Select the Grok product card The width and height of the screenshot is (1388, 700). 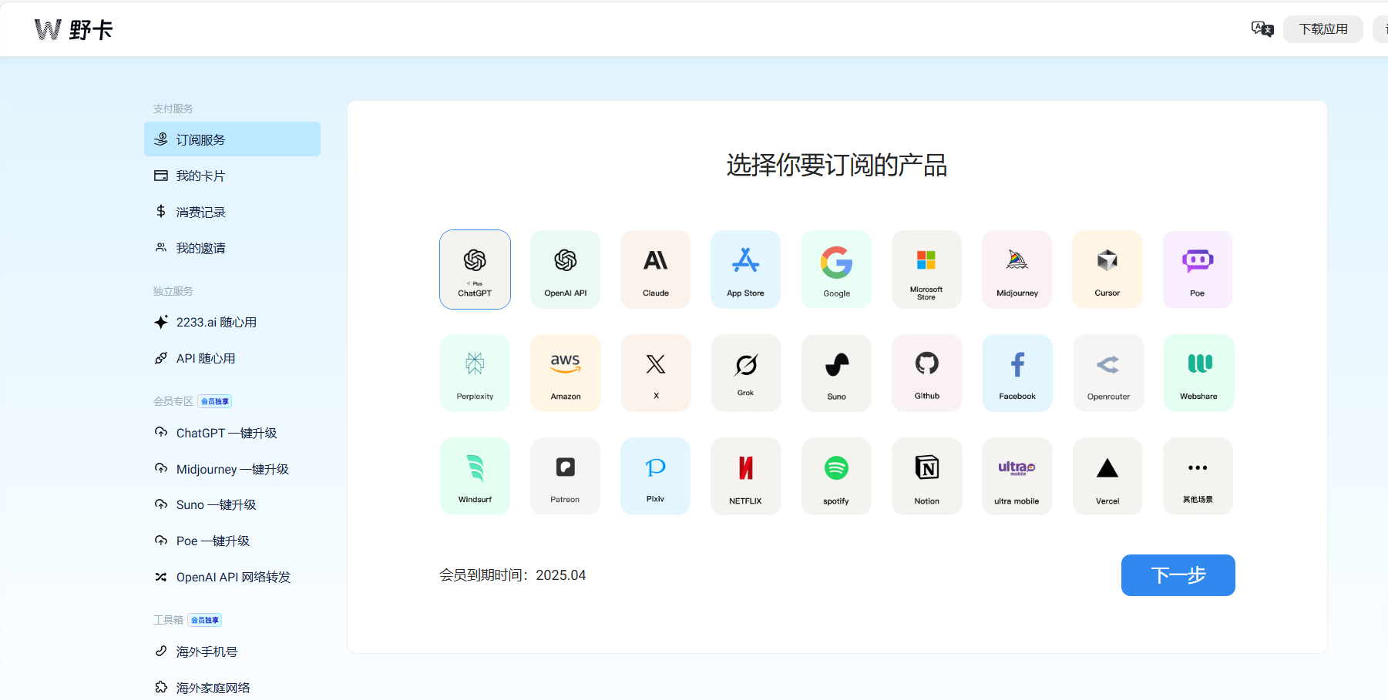[x=745, y=373]
